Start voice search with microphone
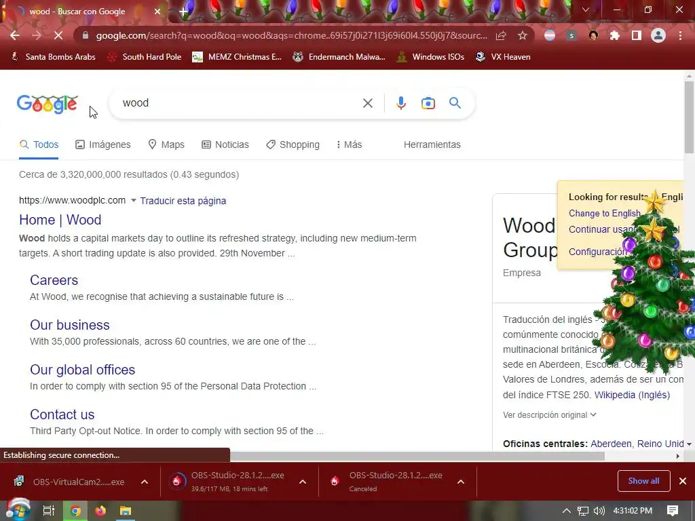The height and width of the screenshot is (521, 695). [x=400, y=103]
